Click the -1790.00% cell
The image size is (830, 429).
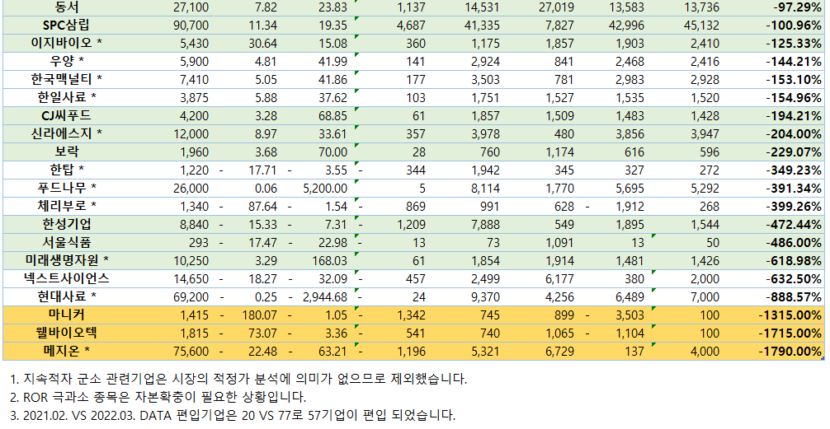pos(790,351)
